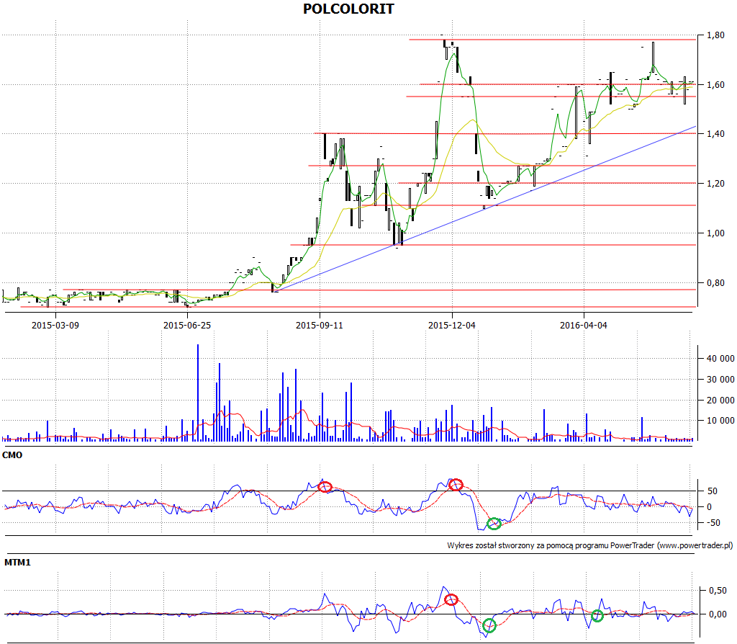Viewport: 737px width, 644px height.
Task: Select the 2015-09-11 date label
Action: pyautogui.click(x=320, y=325)
